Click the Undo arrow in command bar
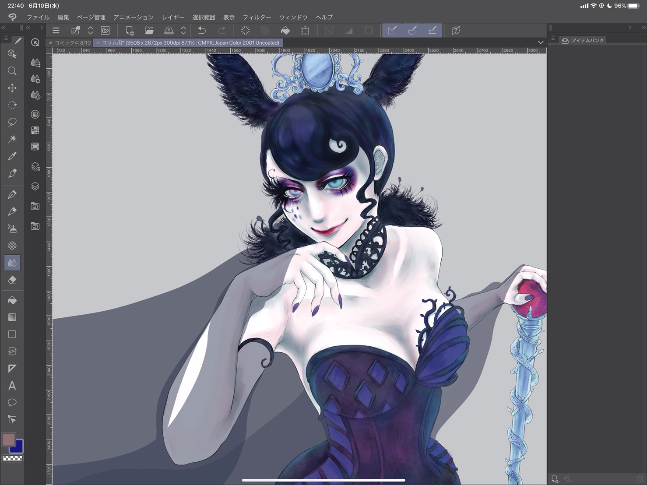Image resolution: width=647 pixels, height=485 pixels. (x=202, y=31)
